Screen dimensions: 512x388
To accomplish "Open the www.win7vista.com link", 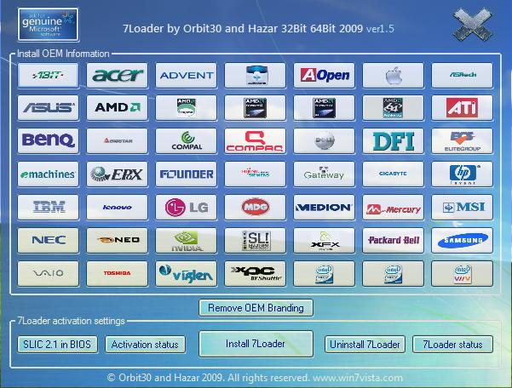I will [x=358, y=378].
